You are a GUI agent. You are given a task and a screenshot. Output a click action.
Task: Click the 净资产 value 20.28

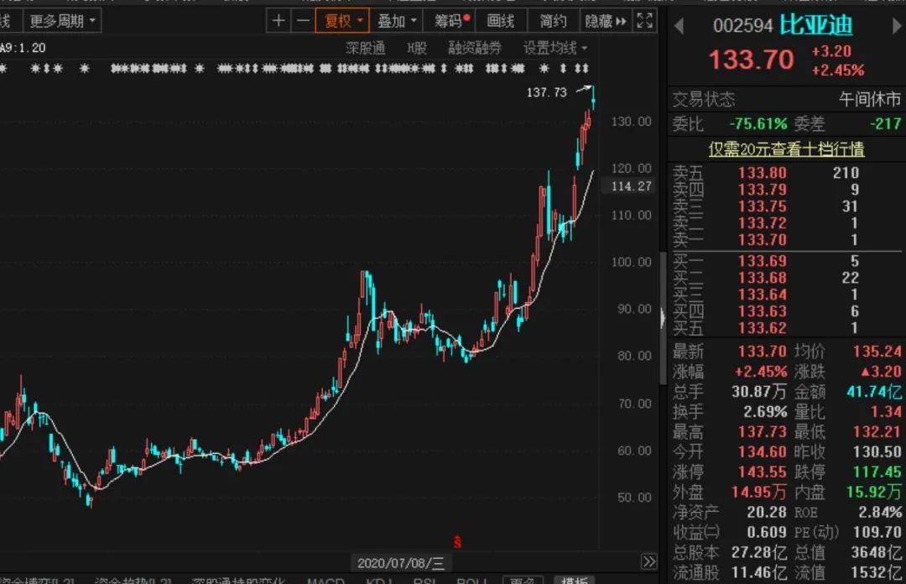(767, 513)
